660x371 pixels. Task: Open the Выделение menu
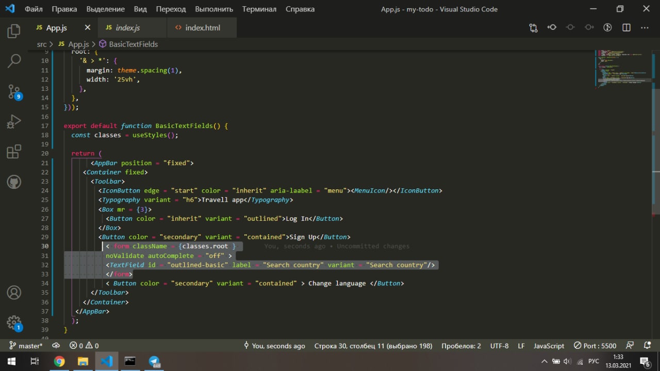pos(106,9)
